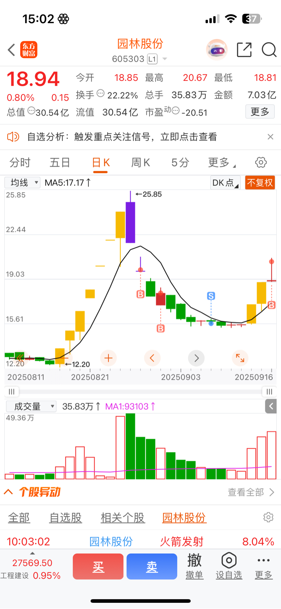Tap the speaker announcement icon
The height and width of the screenshot is (609, 281).
pyautogui.click(x=13, y=137)
